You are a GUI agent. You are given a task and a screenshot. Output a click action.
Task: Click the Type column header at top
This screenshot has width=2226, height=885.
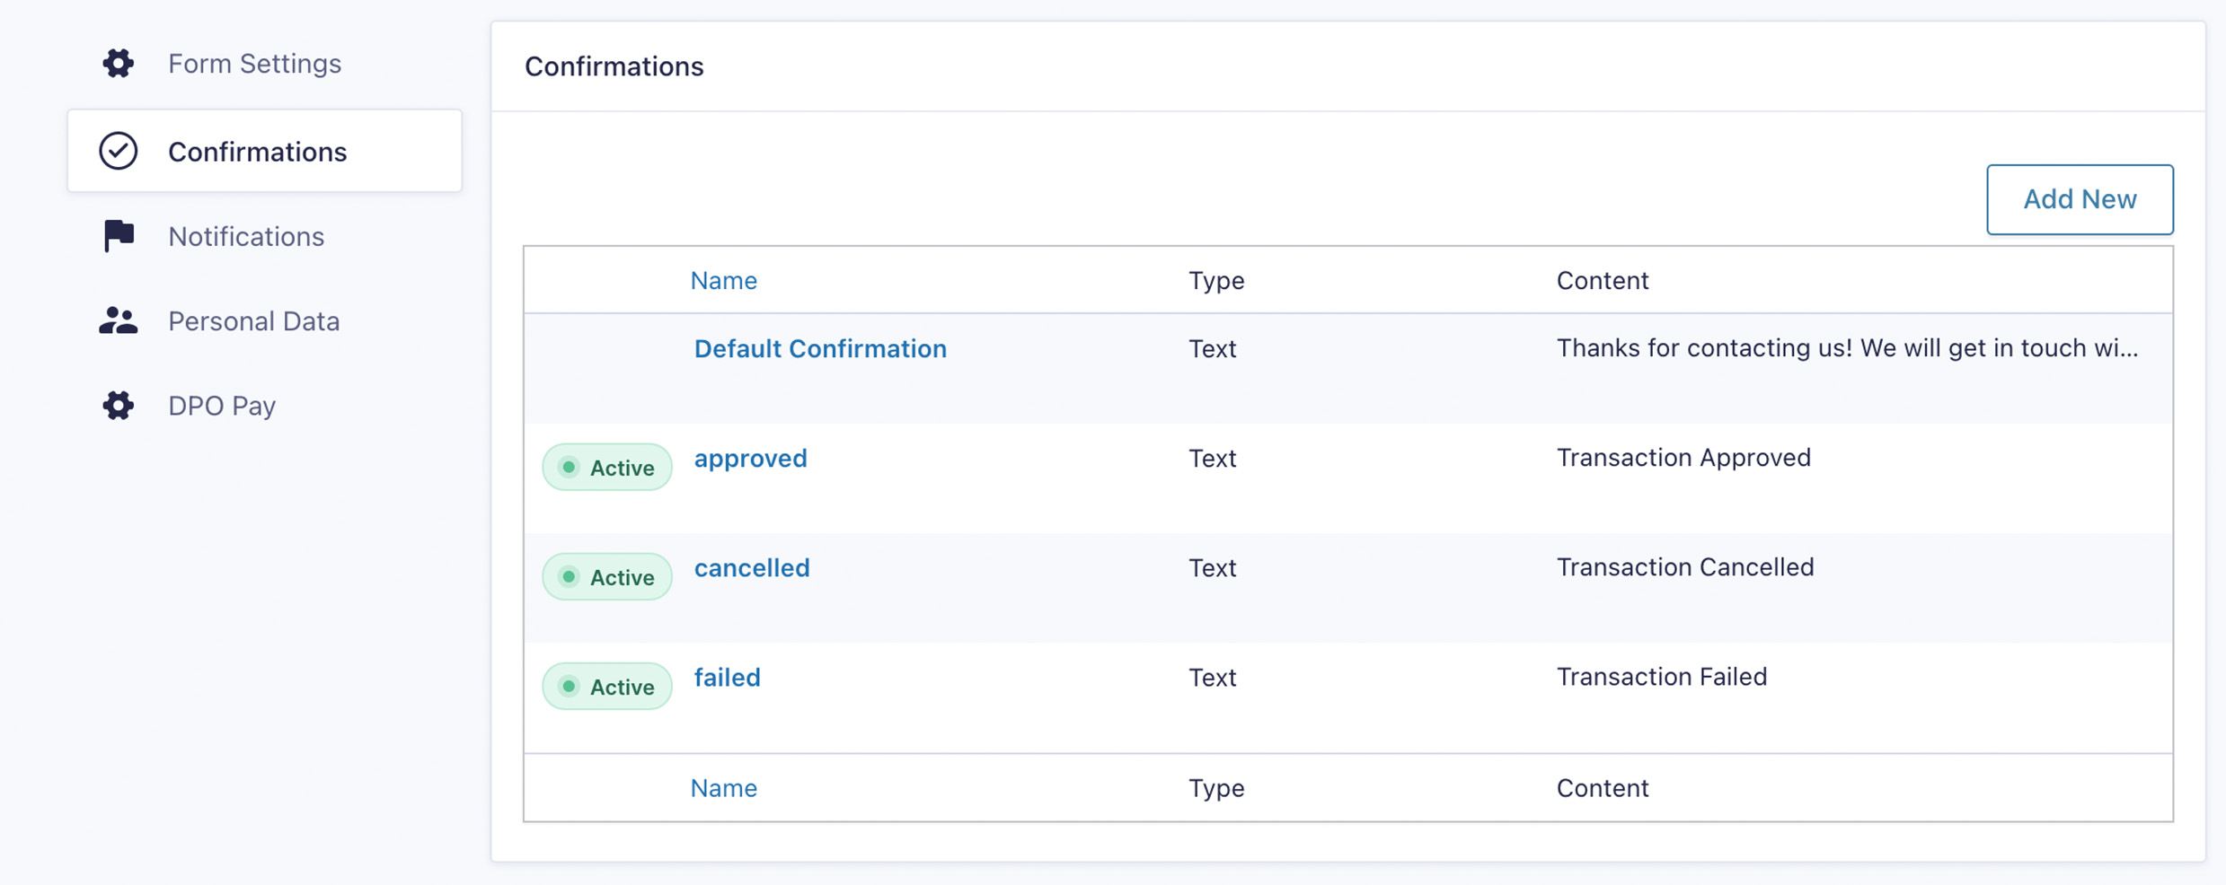1216,281
